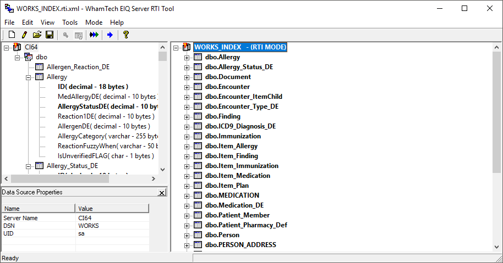Click the dbo.Finding table icon

[x=198, y=116]
